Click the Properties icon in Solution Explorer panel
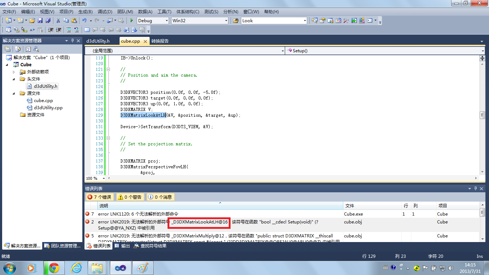The image size is (489, 275). (x=8, y=49)
